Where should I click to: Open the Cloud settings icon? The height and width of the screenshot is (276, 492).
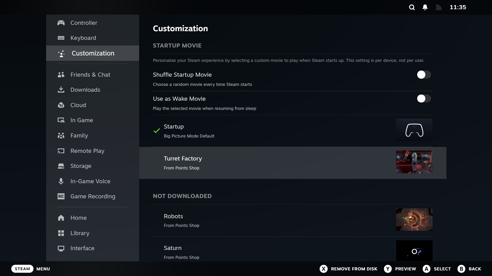click(61, 105)
